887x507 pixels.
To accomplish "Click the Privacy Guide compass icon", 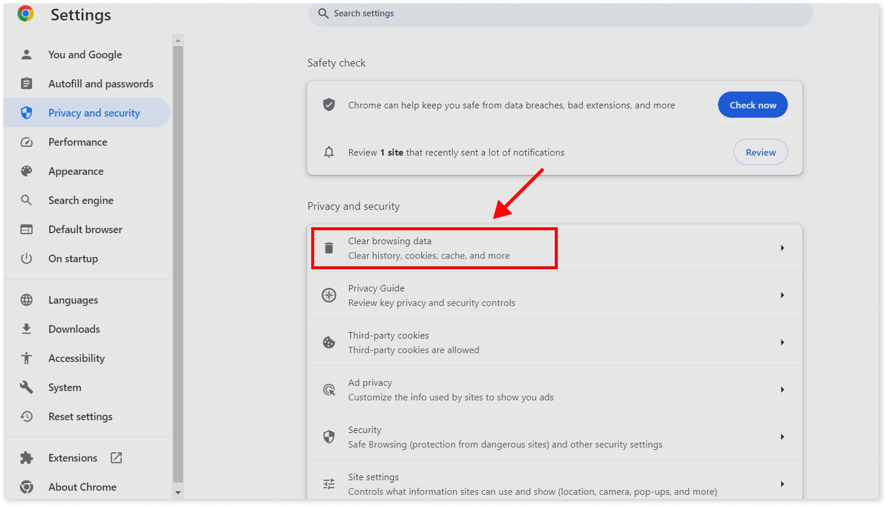I will point(329,295).
